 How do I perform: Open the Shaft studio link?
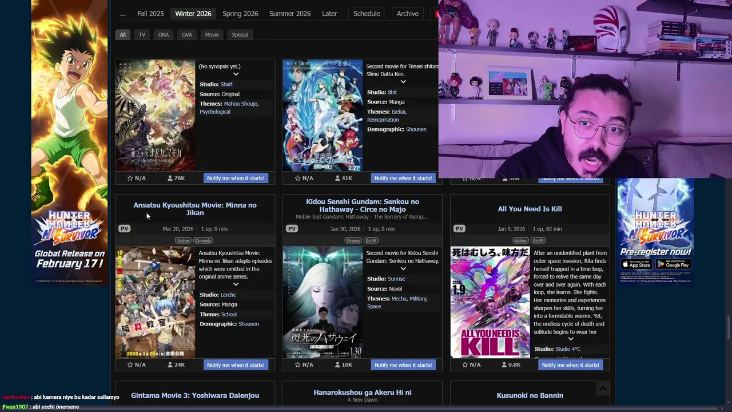click(x=226, y=85)
